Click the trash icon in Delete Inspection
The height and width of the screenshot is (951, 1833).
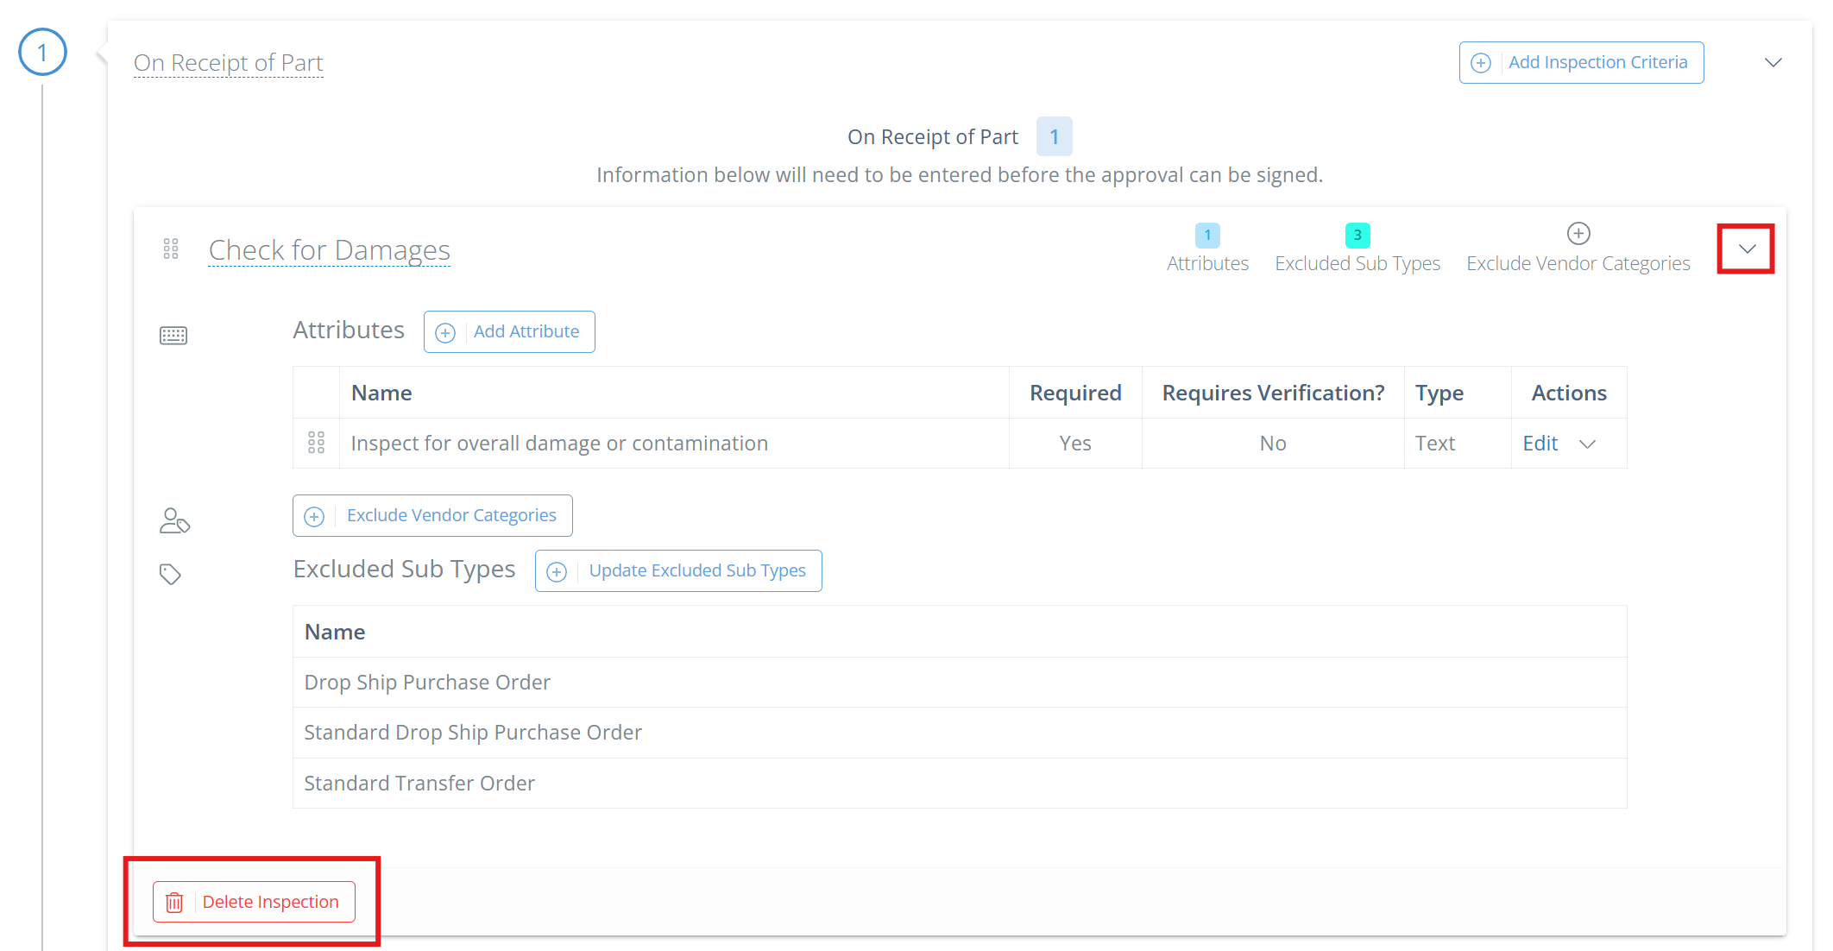pos(174,902)
